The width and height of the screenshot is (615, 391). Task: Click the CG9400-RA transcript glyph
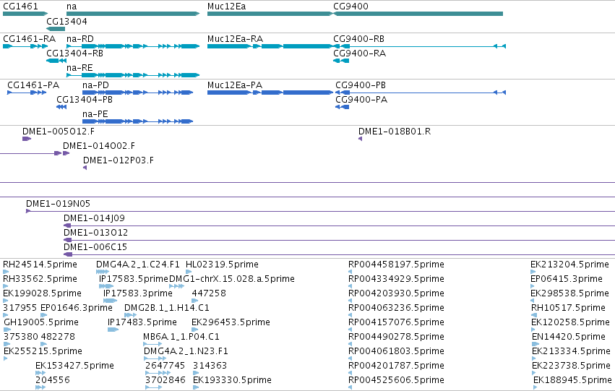click(341, 61)
